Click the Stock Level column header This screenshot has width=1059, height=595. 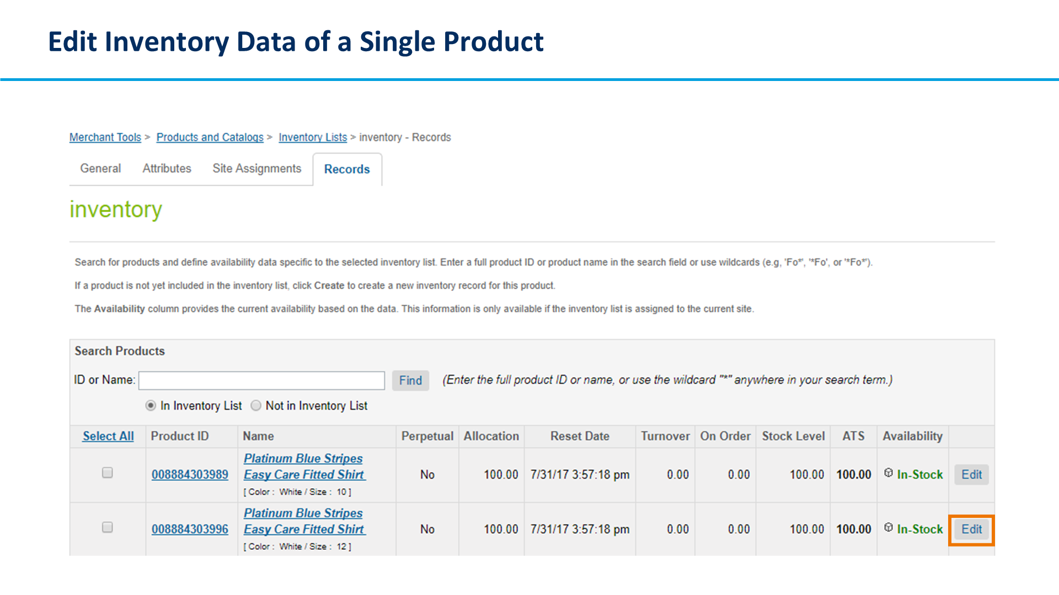[x=793, y=436]
